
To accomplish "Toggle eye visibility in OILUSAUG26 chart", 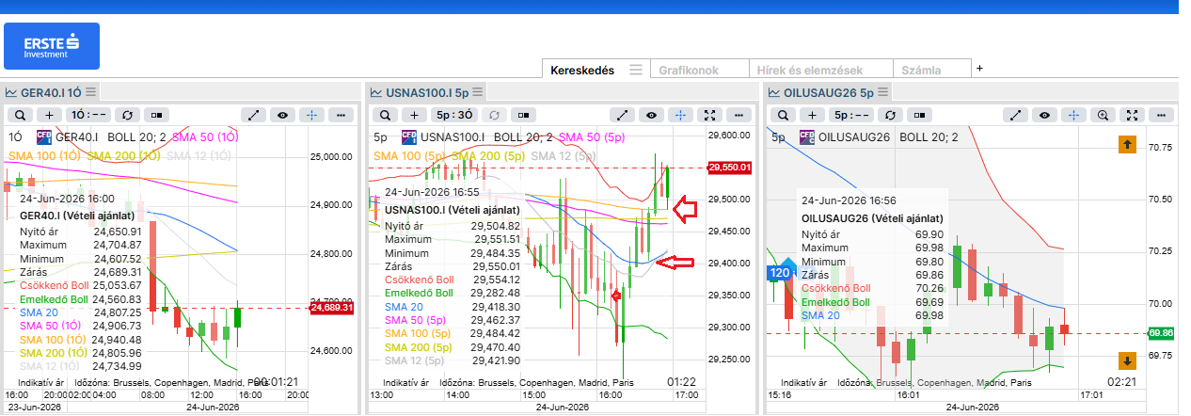I will (x=1044, y=115).
